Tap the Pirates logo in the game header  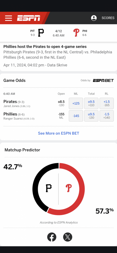point(41,33)
